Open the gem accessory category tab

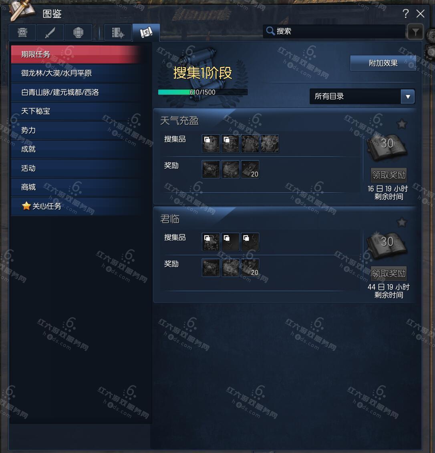pos(78,32)
